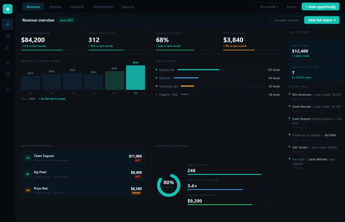The width and height of the screenshot is (345, 222).
Task: Click the 3.4× orders per customer value
Action: point(192,186)
